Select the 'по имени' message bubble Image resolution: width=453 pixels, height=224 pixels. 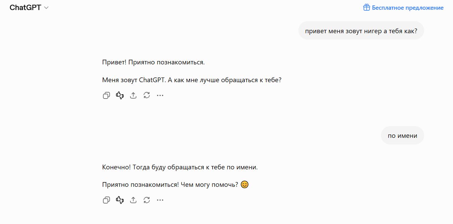[402, 135]
